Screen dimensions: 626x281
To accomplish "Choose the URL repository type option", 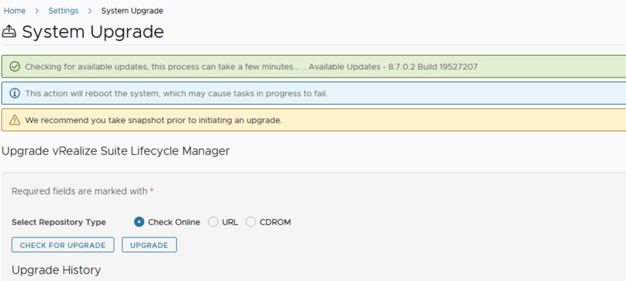I will click(x=213, y=222).
